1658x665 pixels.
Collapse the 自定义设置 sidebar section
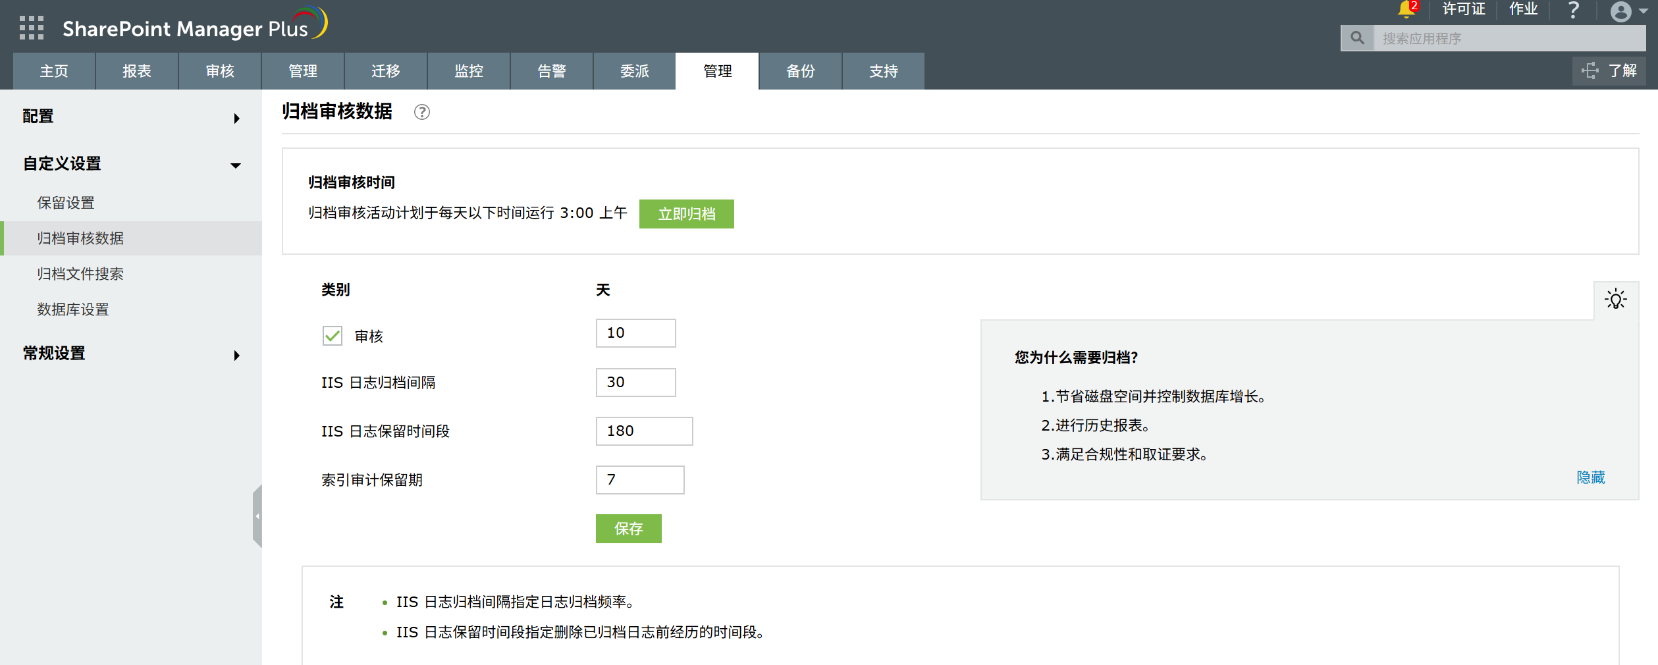coord(131,164)
